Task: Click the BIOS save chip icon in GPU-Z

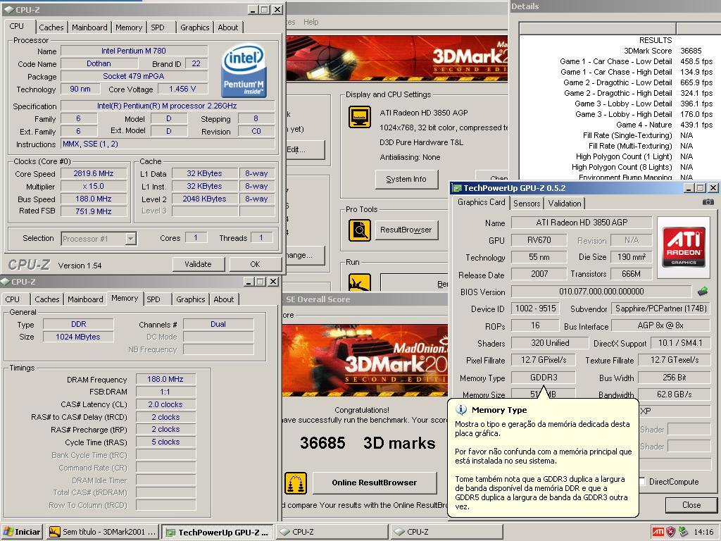Action: [703, 291]
